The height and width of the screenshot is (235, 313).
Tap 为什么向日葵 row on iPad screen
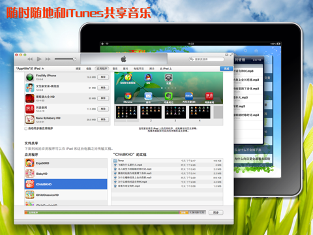253,159
